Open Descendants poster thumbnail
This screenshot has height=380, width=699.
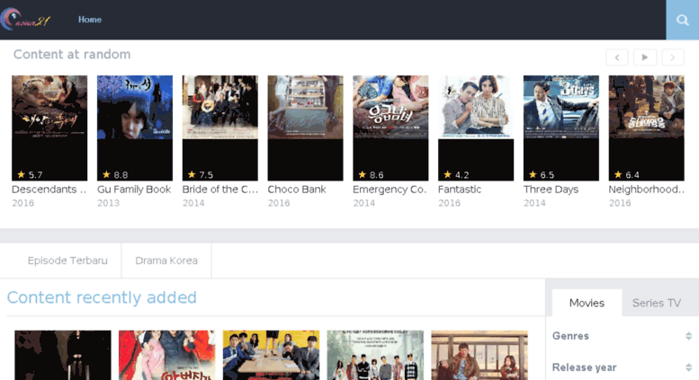(49, 128)
